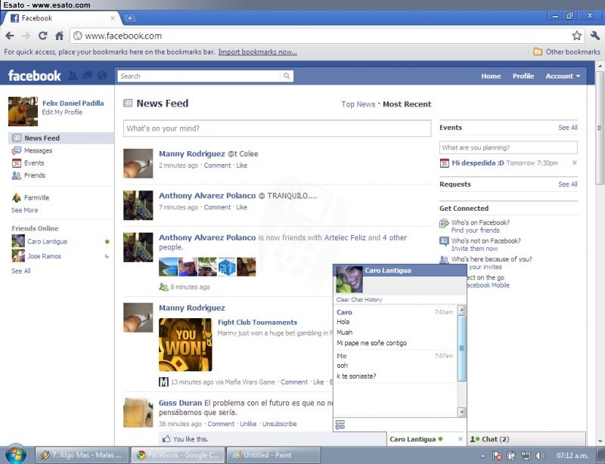The height and width of the screenshot is (464, 605).
Task: Click Clear Chat History in chat window
Action: [x=358, y=300]
